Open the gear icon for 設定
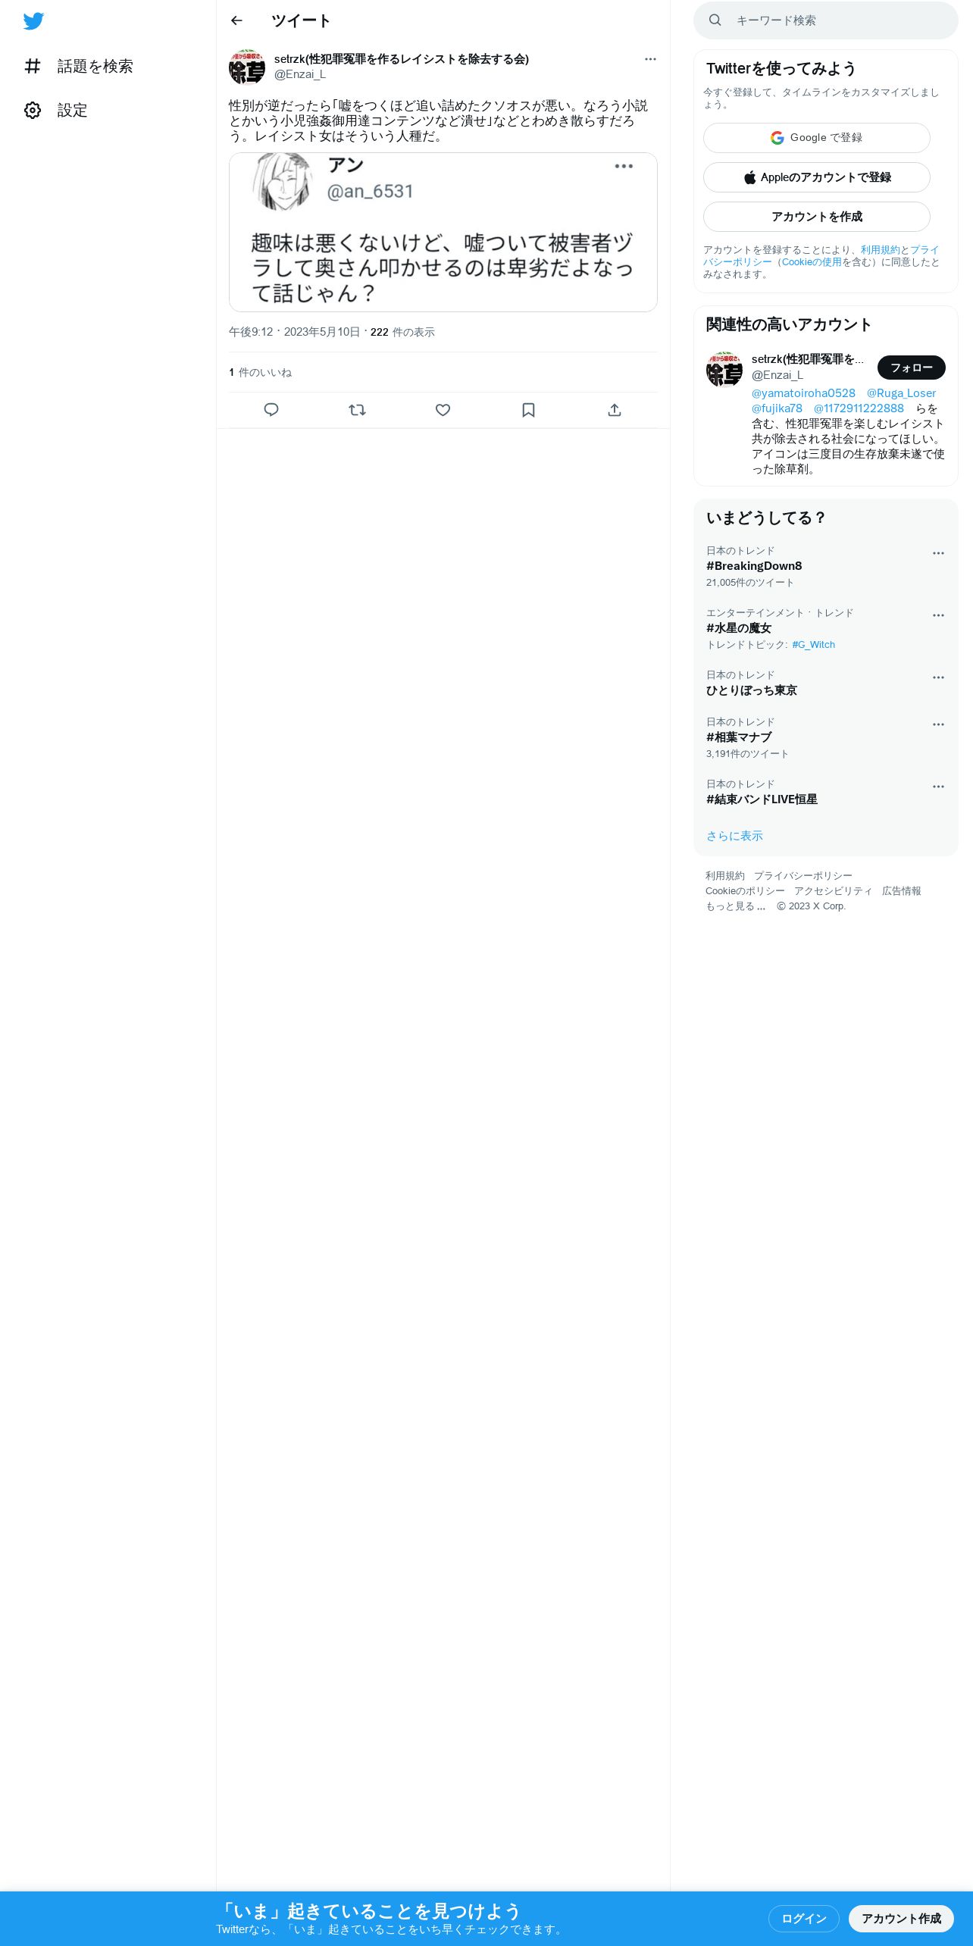973x1946 pixels. tap(33, 110)
